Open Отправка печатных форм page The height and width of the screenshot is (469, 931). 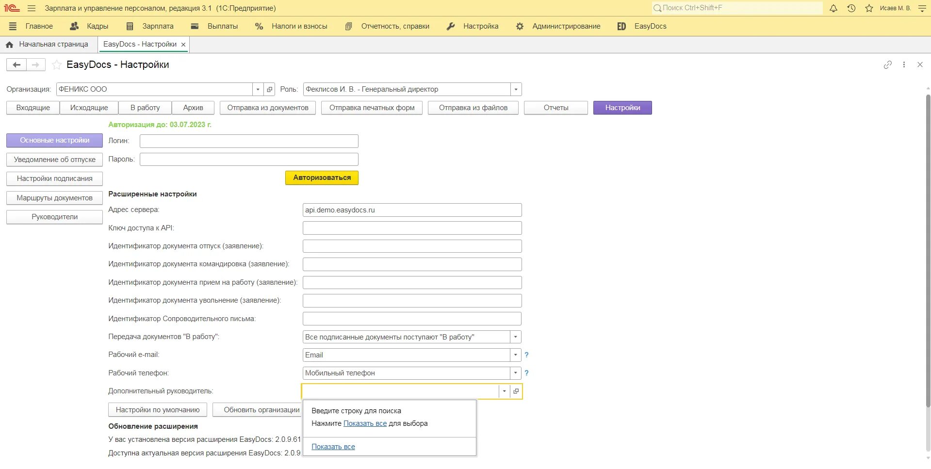(x=372, y=108)
